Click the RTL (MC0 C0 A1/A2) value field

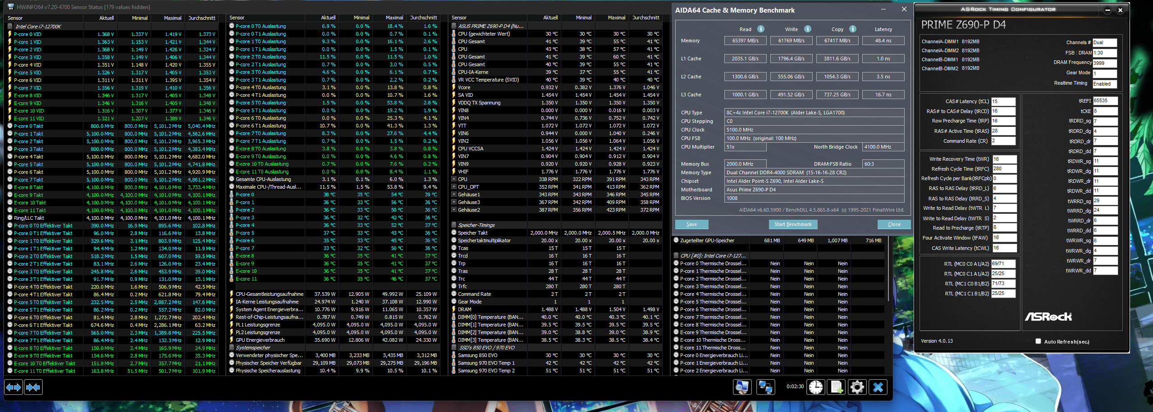1003,263
